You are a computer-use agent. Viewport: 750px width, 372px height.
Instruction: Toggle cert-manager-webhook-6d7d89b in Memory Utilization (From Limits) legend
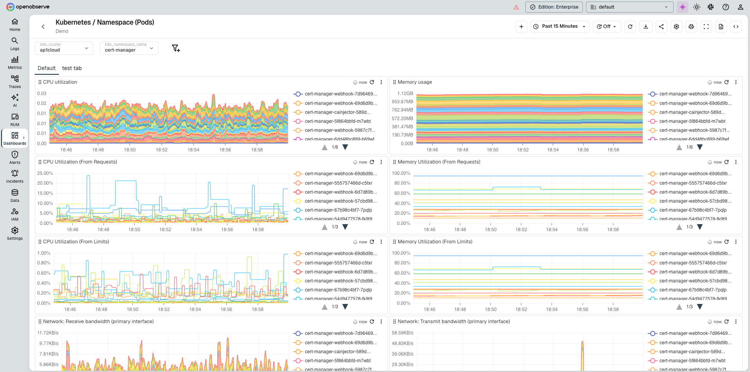click(x=690, y=272)
